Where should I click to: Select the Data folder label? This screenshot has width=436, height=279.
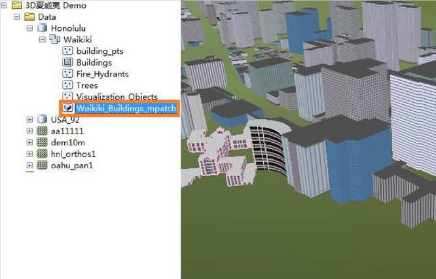click(x=47, y=17)
